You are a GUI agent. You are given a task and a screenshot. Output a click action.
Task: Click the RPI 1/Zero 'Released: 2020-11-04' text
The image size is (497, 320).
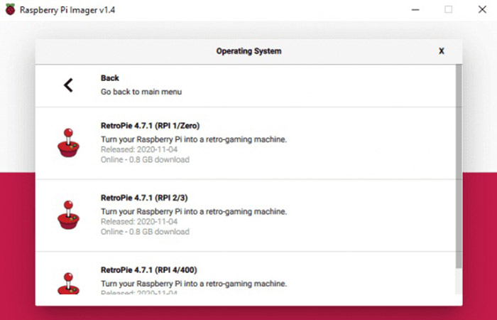tap(139, 149)
